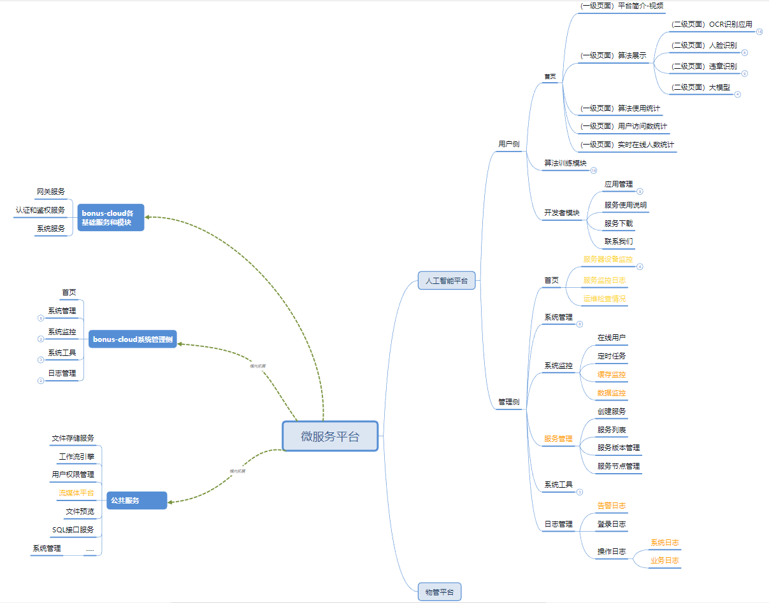Expand the 应用管理 collapsed children badge
The height and width of the screenshot is (603, 769).
(x=640, y=191)
